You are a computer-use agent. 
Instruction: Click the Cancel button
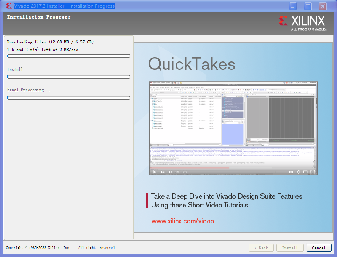coord(319,248)
